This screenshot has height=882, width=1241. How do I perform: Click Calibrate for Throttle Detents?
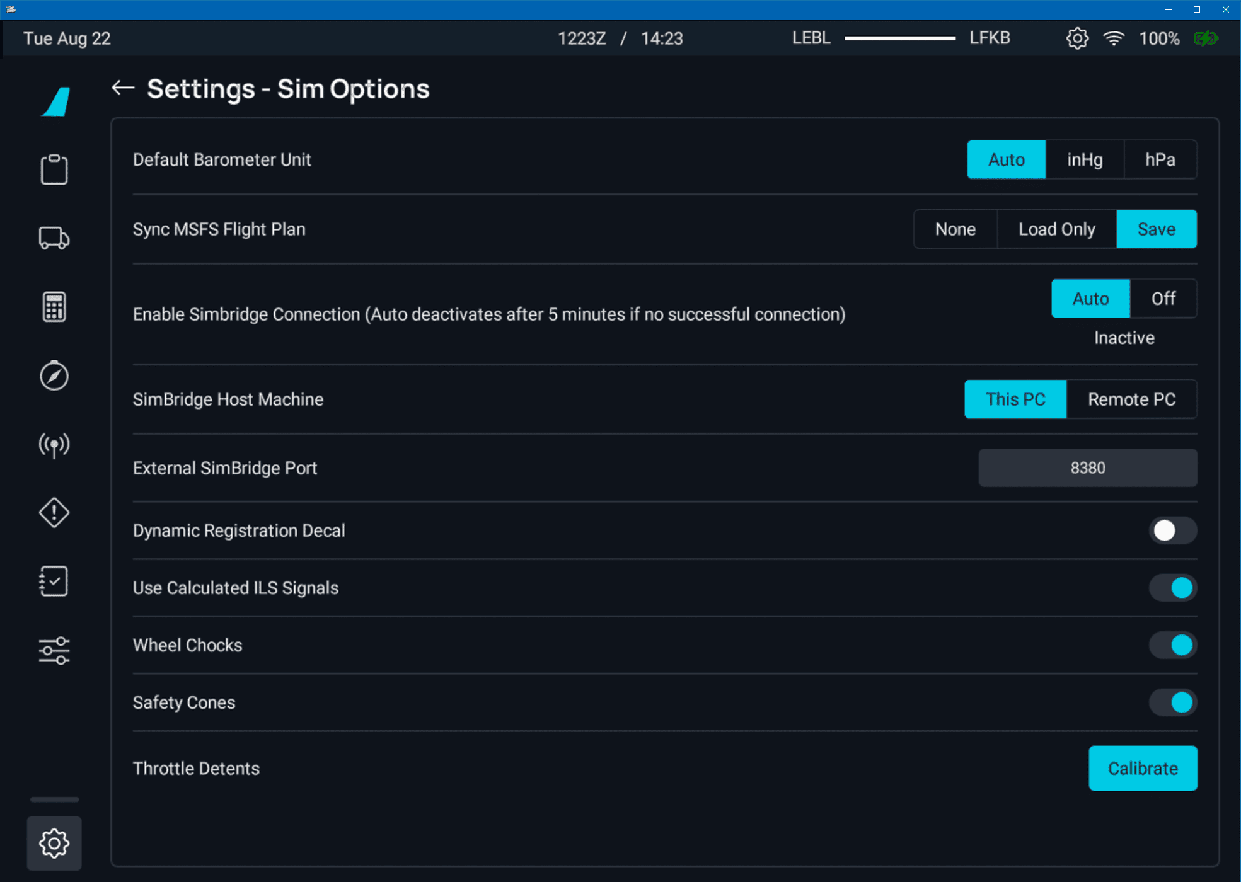[x=1142, y=769]
